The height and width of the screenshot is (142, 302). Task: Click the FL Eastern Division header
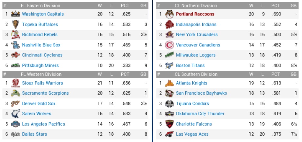(40, 6)
